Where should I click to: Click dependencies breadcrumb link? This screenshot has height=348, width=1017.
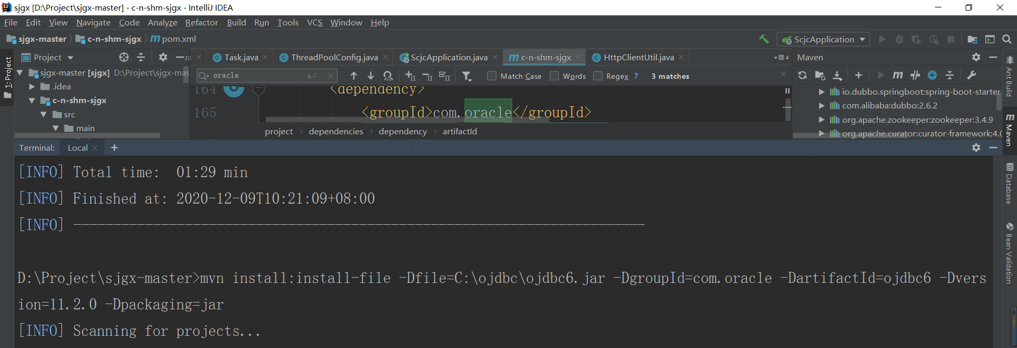click(x=336, y=132)
